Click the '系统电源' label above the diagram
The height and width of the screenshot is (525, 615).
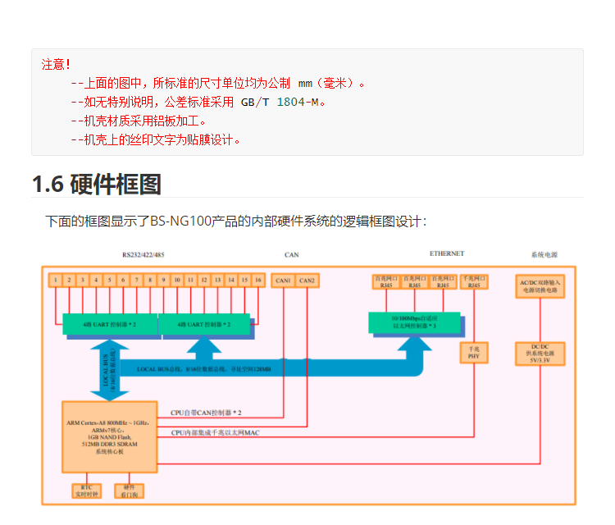click(x=544, y=255)
